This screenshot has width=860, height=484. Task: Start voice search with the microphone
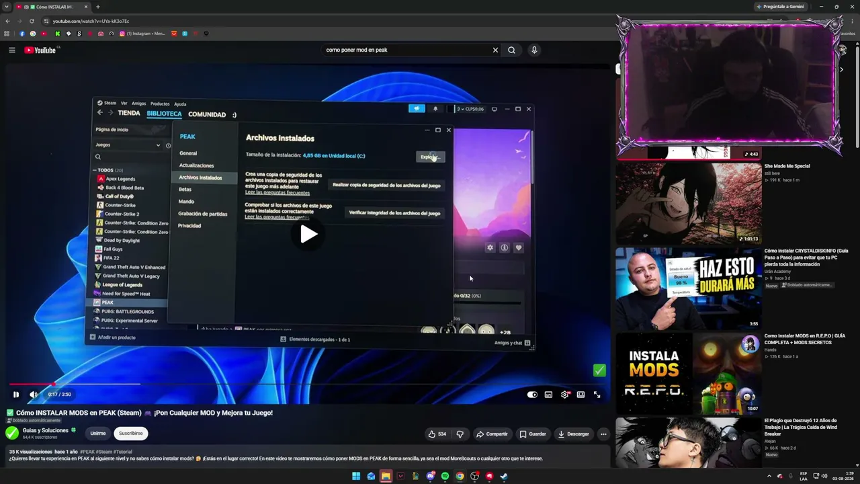[x=534, y=50]
